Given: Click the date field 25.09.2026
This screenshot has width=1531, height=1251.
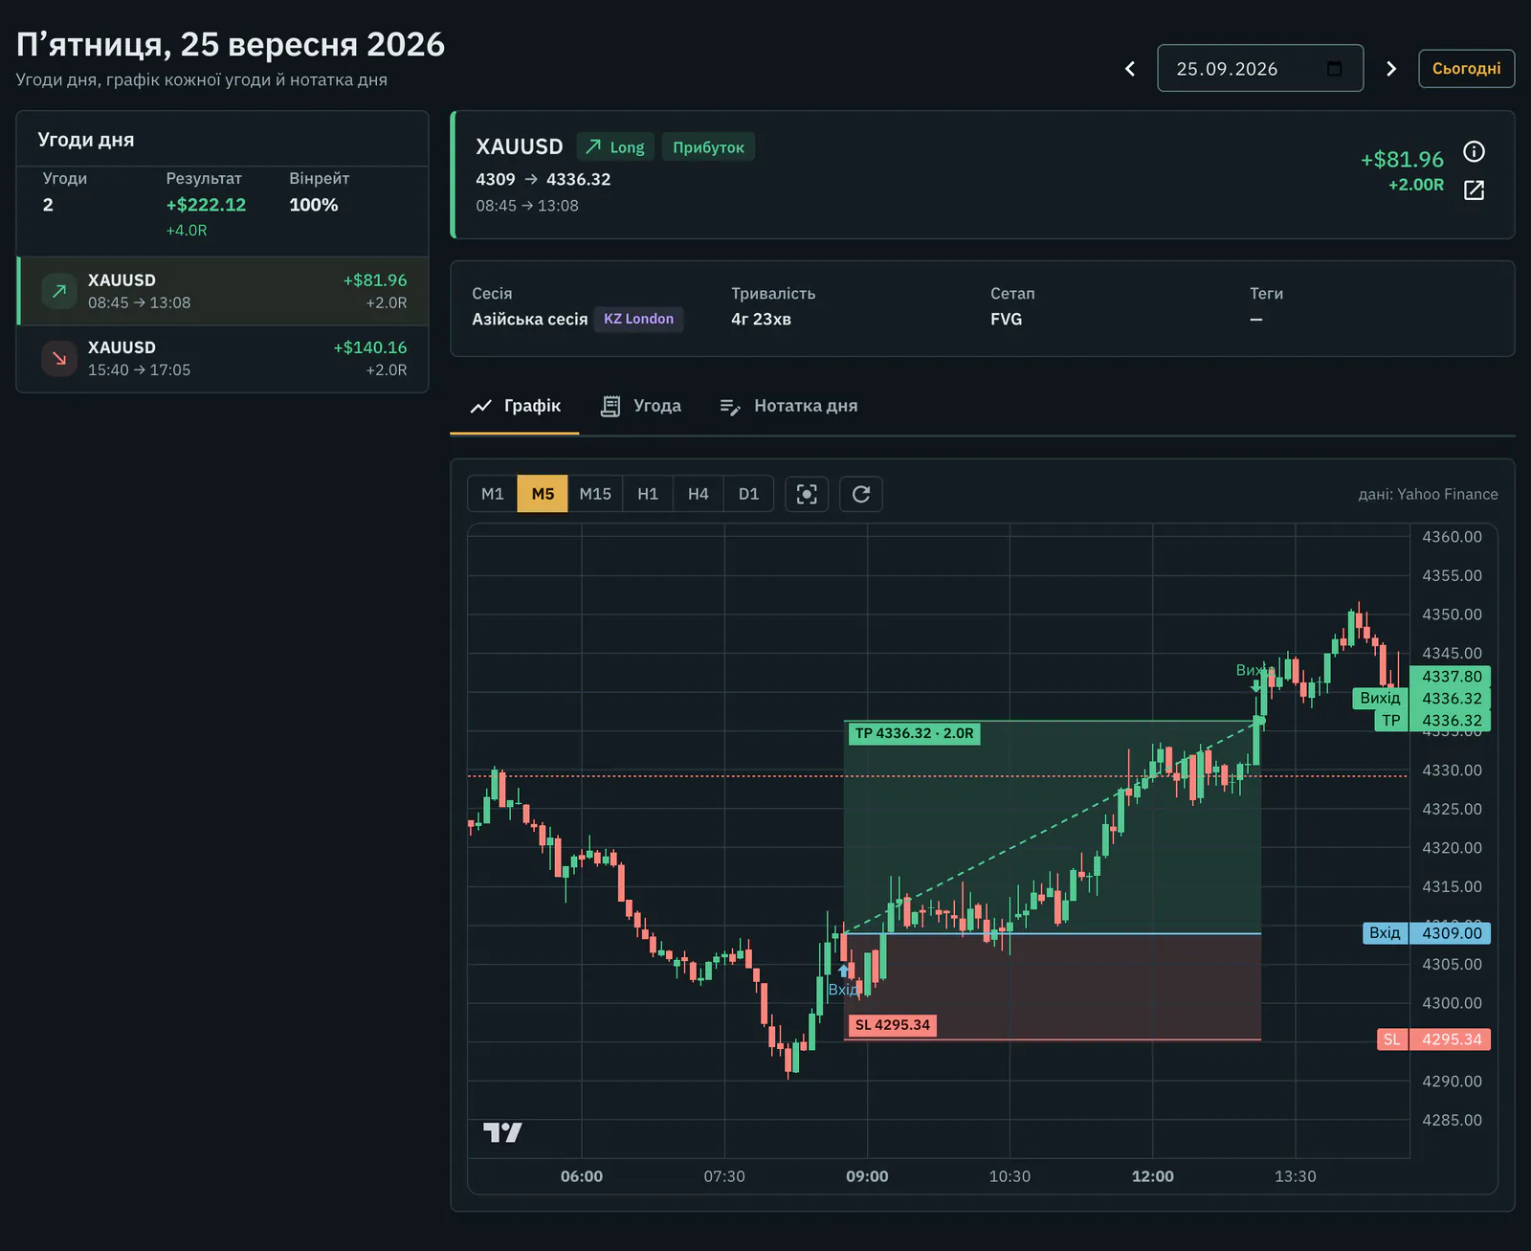Looking at the screenshot, I should click(x=1260, y=68).
